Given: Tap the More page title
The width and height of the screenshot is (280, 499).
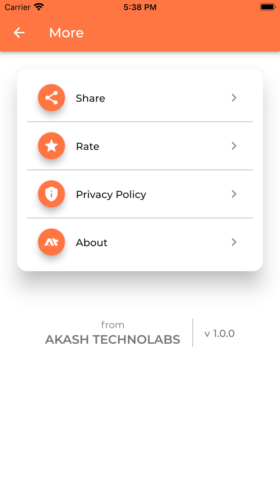Looking at the screenshot, I should click(x=66, y=32).
